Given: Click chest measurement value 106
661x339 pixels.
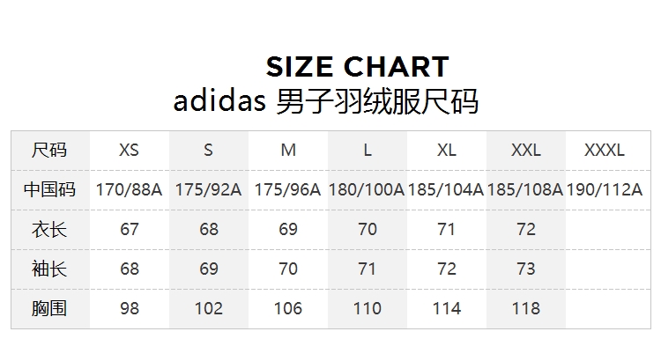Looking at the screenshot, I should [288, 309].
